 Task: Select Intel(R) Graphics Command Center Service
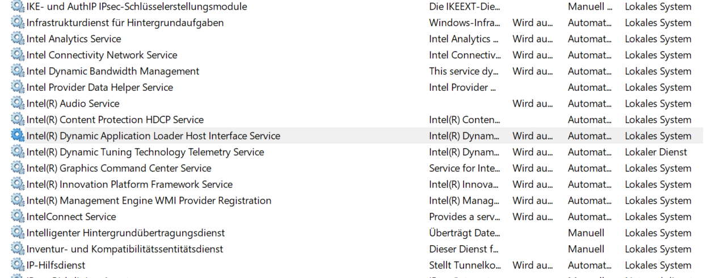click(119, 169)
